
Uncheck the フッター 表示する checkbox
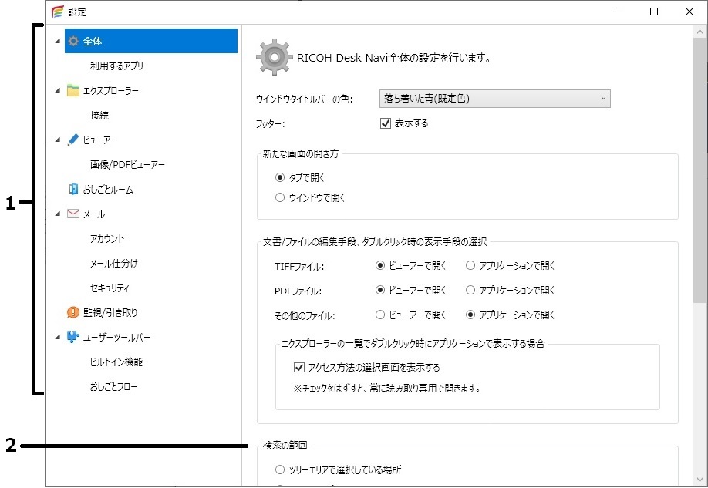385,122
